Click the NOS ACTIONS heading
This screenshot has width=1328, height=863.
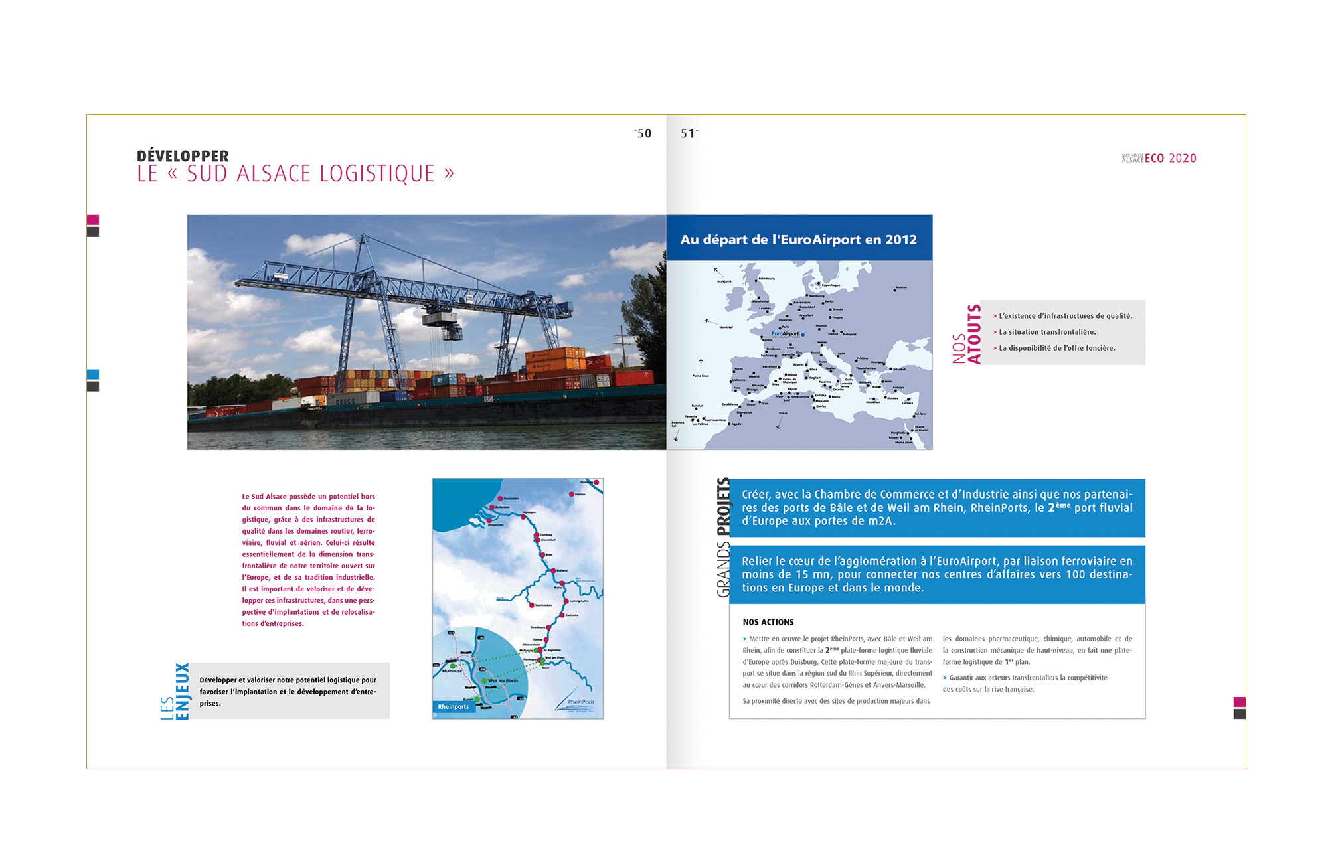(768, 622)
